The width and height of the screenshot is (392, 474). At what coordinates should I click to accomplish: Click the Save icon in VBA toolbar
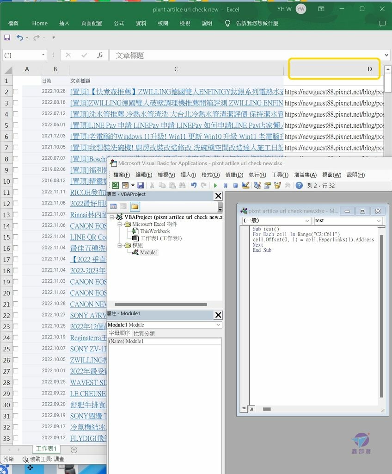tap(141, 185)
